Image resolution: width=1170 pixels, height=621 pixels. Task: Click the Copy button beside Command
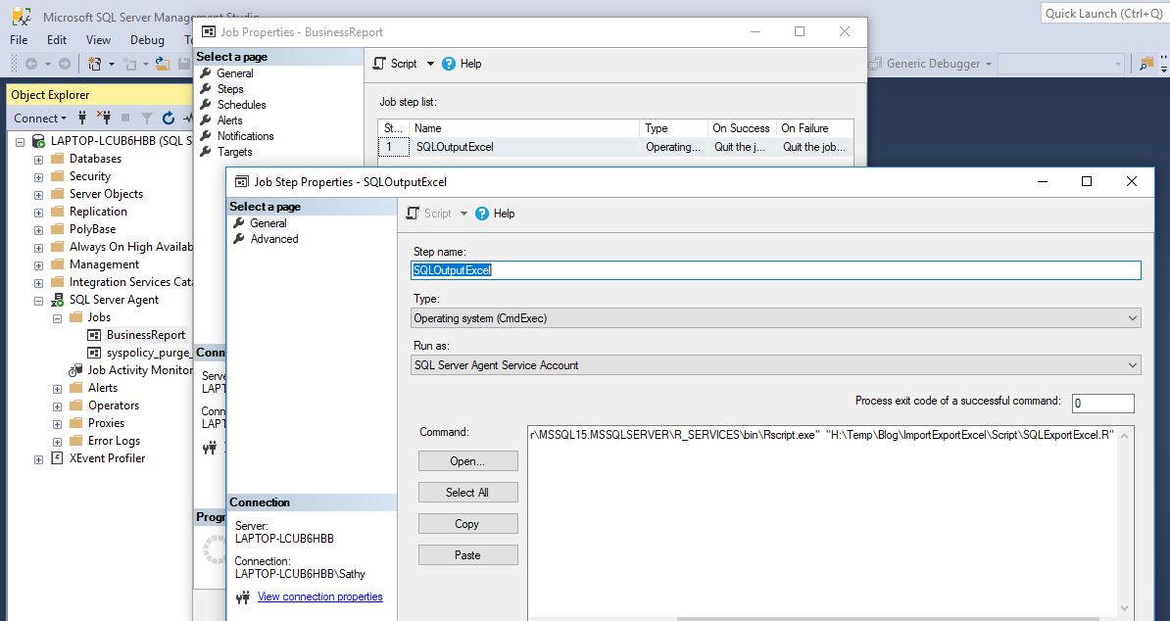(467, 524)
